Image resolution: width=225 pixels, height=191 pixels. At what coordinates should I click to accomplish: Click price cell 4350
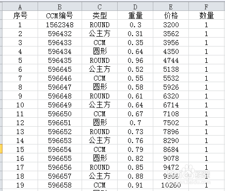171,51
